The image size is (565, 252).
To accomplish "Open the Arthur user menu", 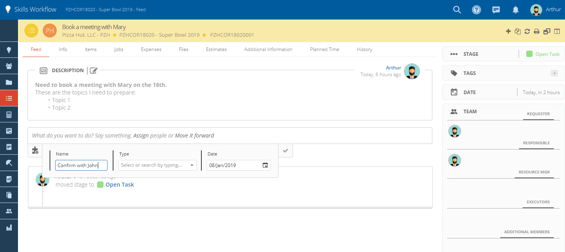I will (x=545, y=10).
